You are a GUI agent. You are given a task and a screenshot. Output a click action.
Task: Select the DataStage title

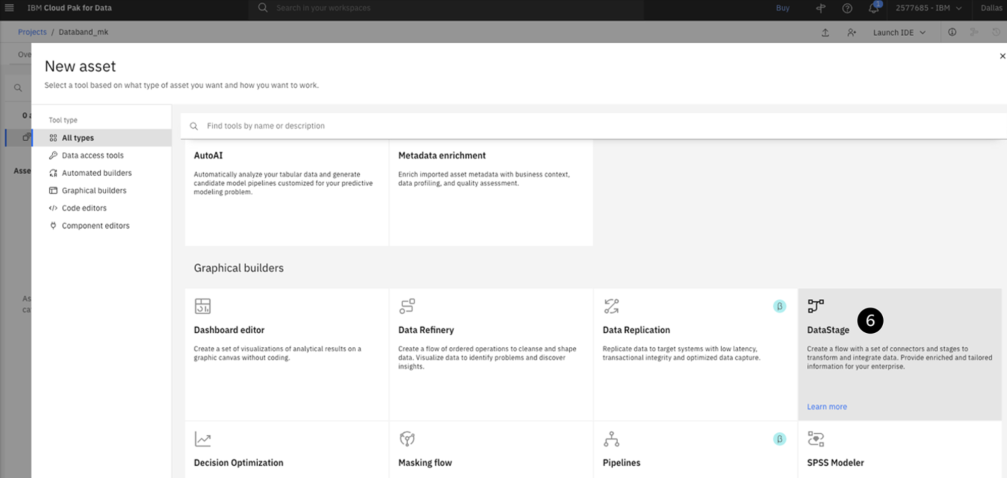pos(828,330)
